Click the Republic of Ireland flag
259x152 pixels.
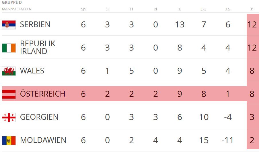(9, 48)
